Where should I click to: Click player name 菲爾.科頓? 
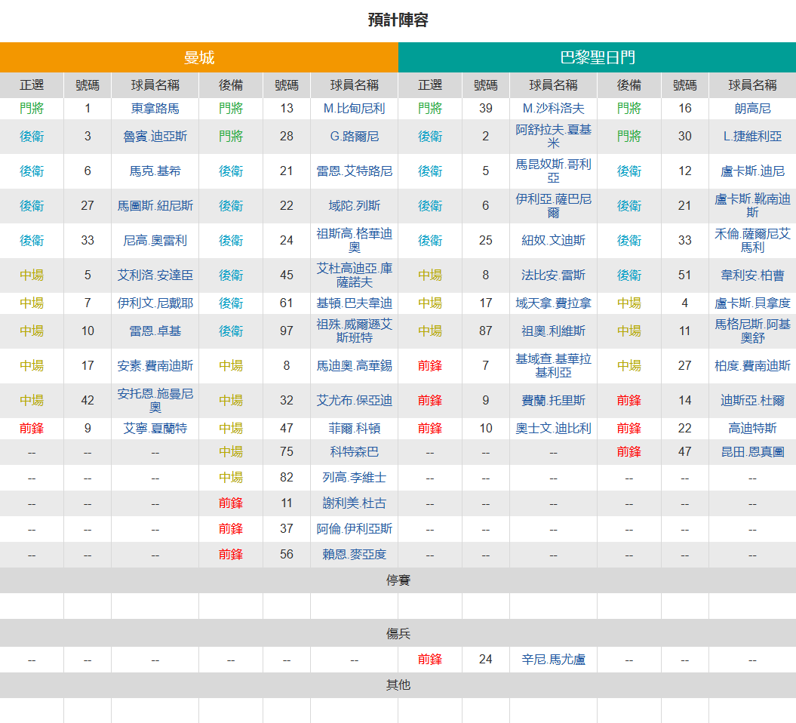355,429
